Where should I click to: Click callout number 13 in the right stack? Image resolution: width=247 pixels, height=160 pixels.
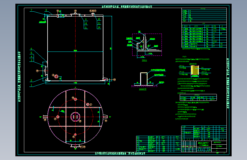pyautogui.click(x=99, y=23)
